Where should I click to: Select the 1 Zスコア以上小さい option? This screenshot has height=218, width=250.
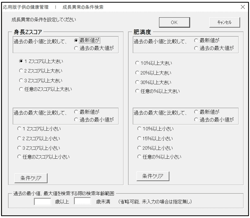point(19,129)
